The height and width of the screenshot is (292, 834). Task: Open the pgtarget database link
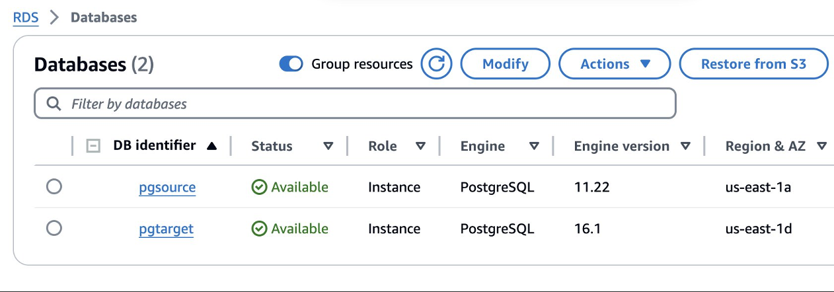coord(166,229)
